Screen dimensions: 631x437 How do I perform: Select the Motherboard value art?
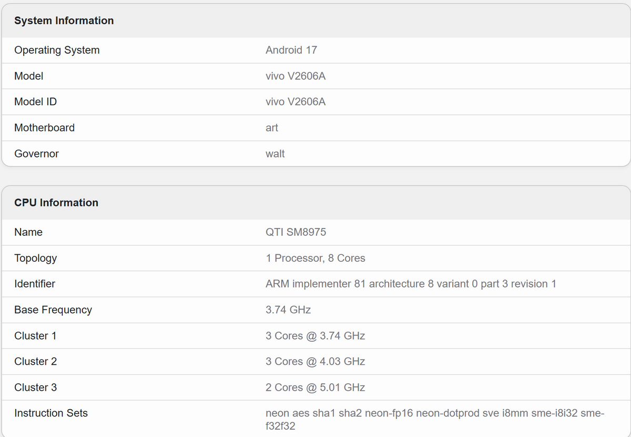coord(272,127)
